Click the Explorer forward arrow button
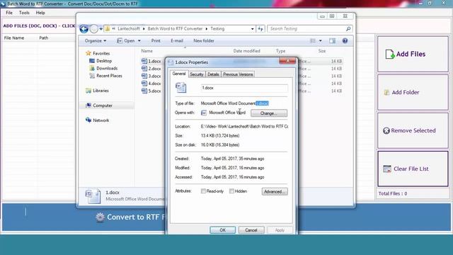Viewport: 453px width, 255px height. coord(94,29)
